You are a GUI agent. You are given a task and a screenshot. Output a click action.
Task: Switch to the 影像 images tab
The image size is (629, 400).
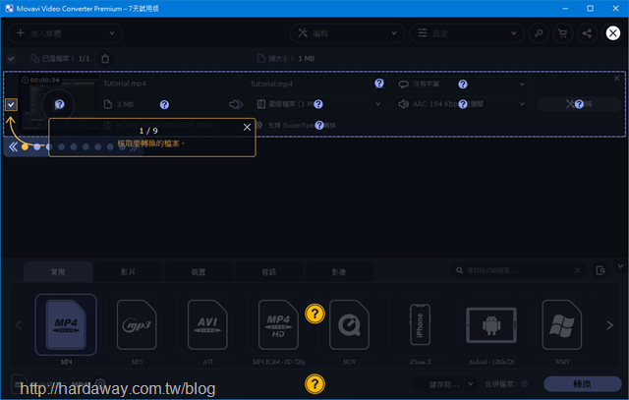(x=339, y=272)
